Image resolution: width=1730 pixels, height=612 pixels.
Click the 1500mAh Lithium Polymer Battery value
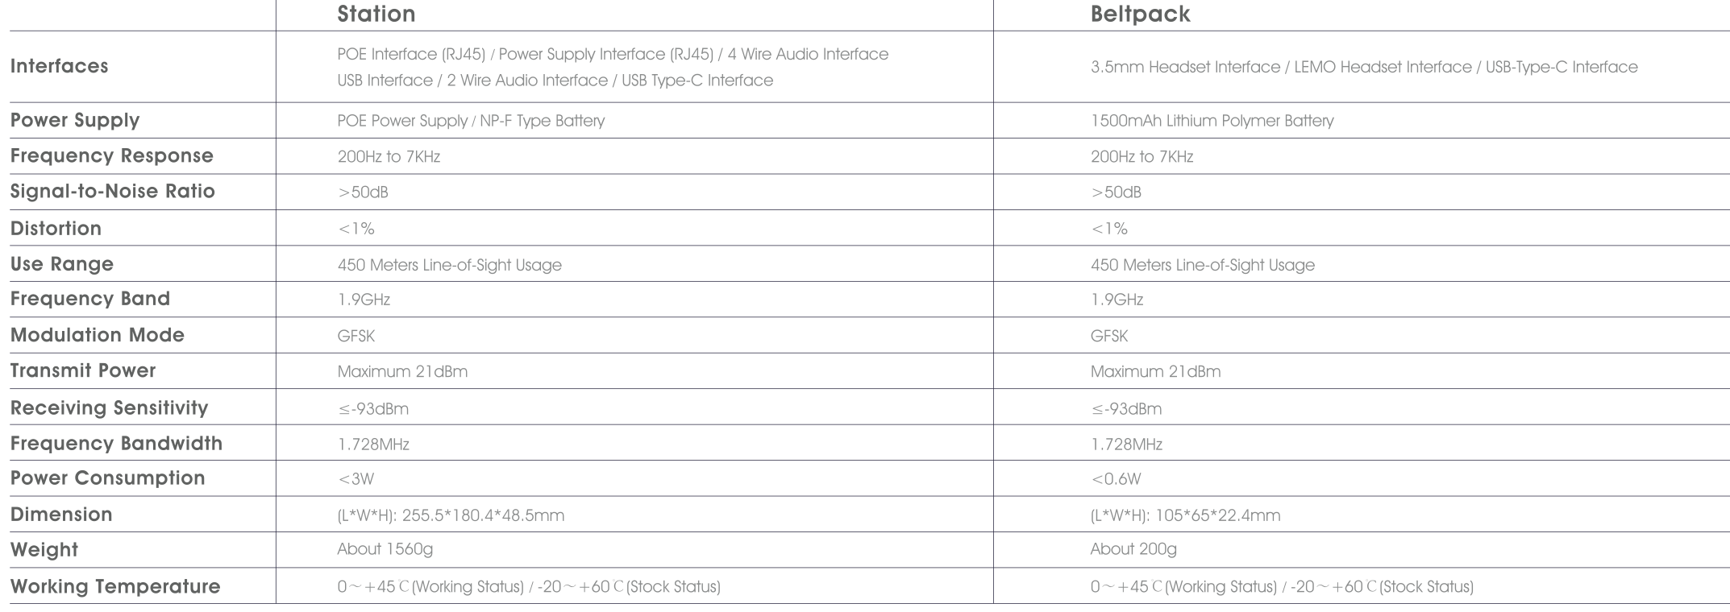coord(1212,121)
